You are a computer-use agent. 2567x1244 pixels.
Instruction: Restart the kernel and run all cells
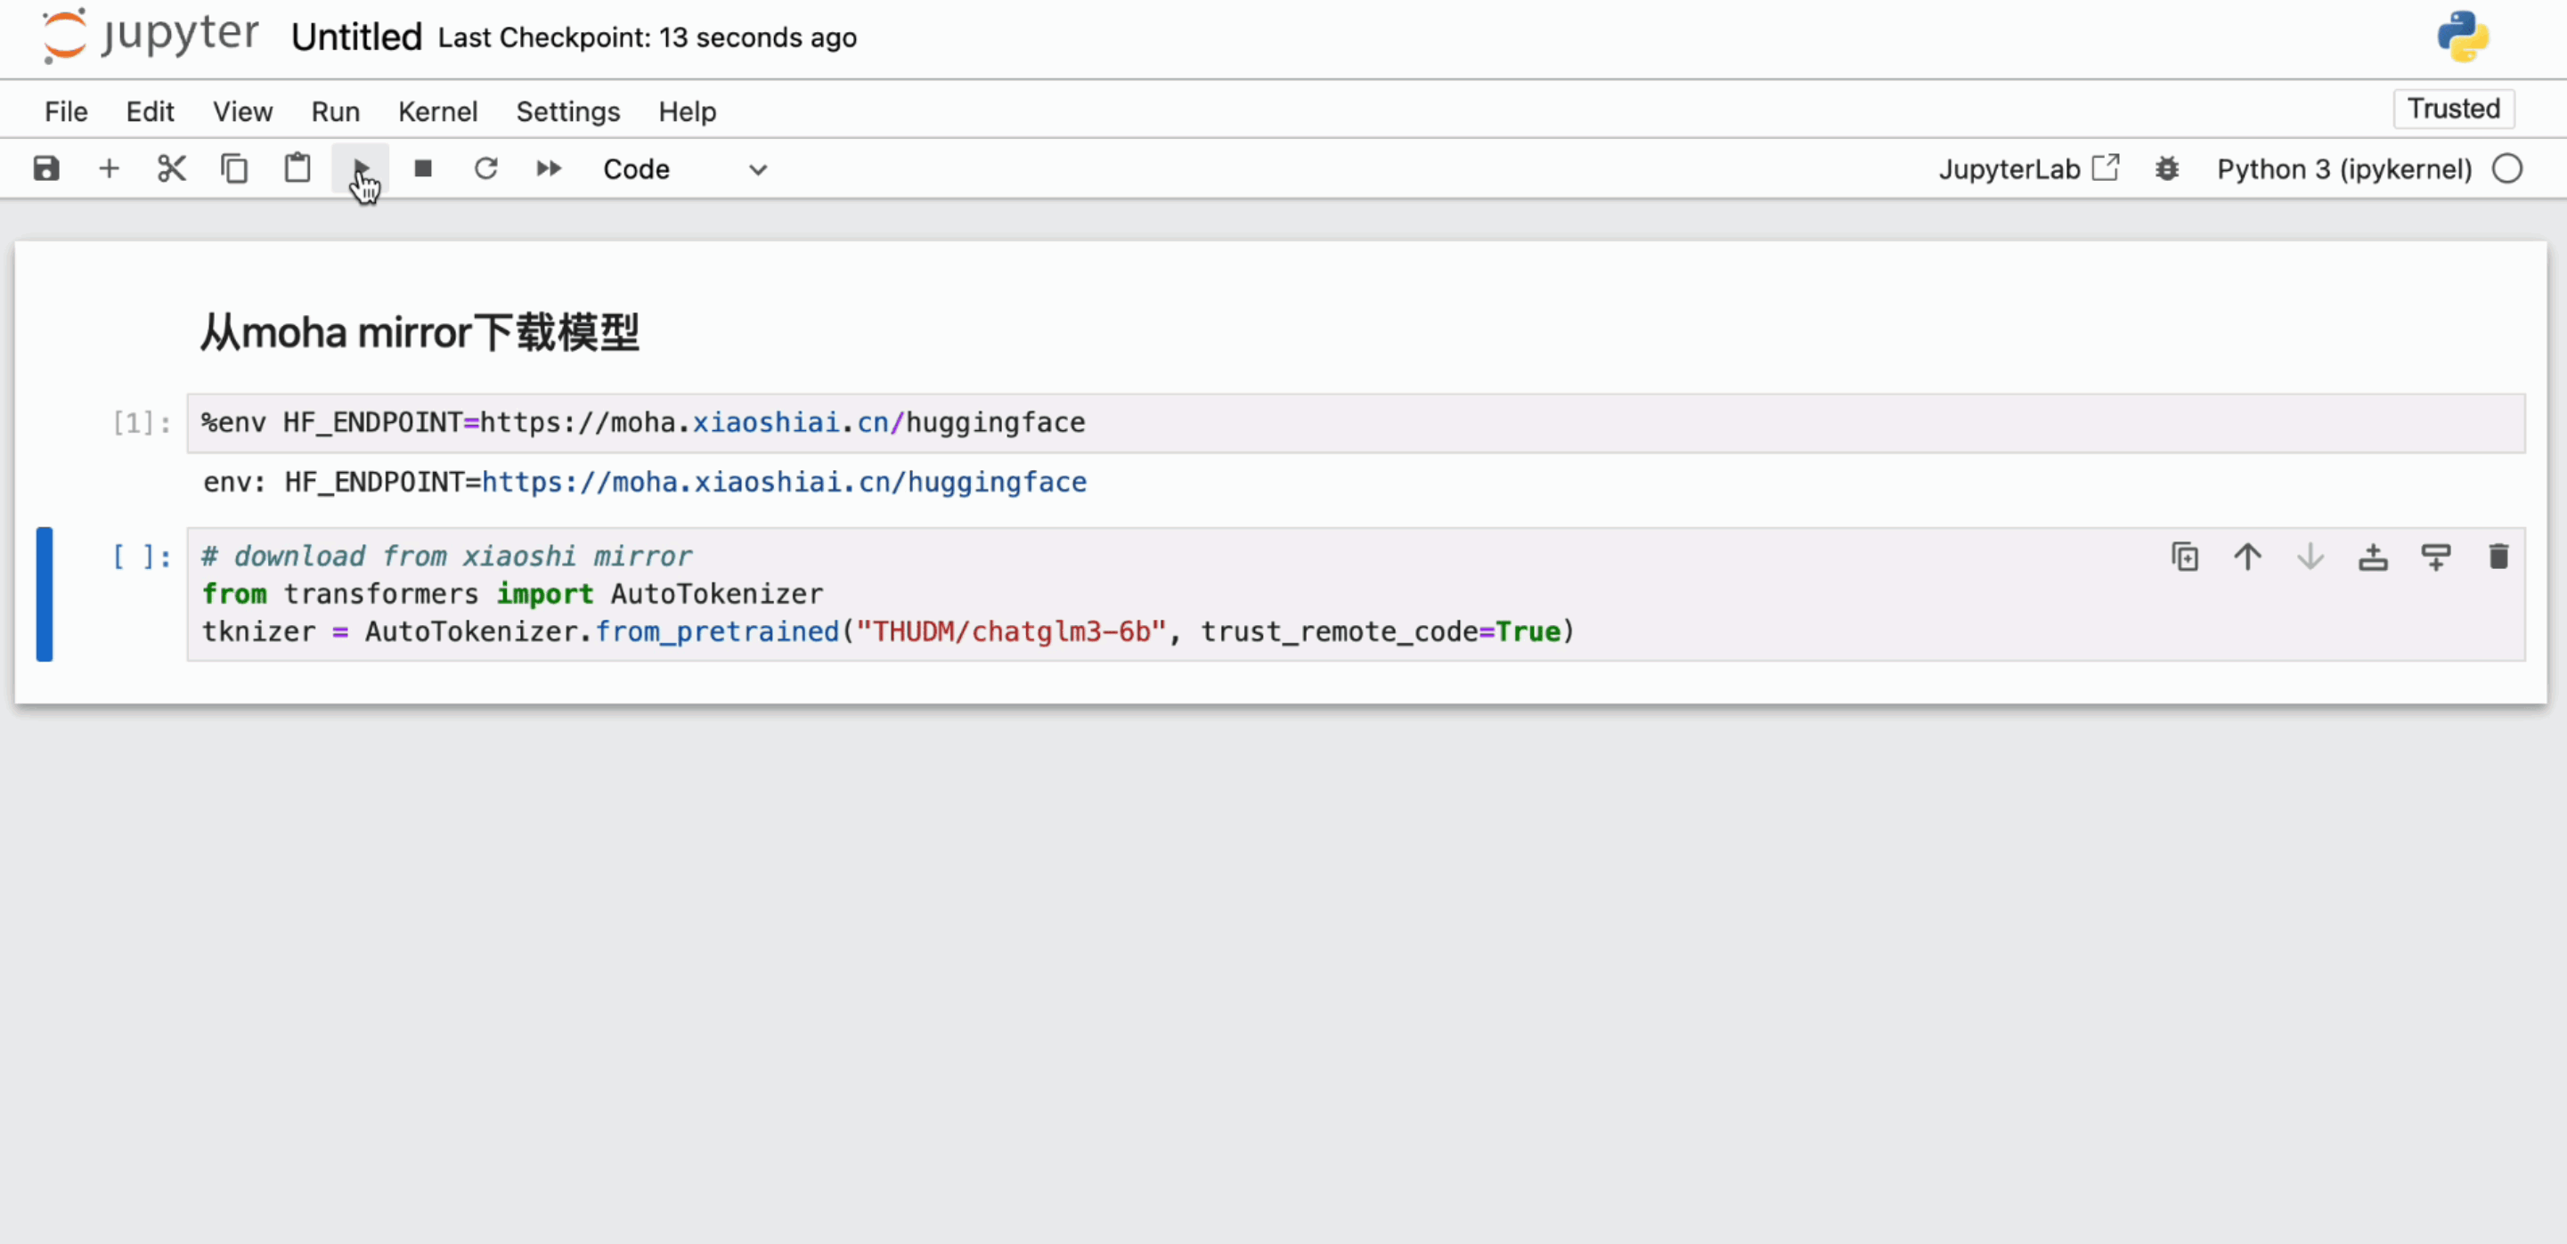pos(548,168)
